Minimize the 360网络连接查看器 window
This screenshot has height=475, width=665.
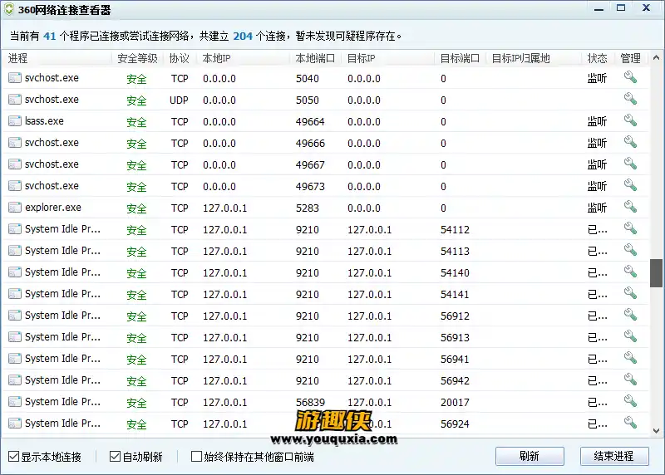[598, 8]
